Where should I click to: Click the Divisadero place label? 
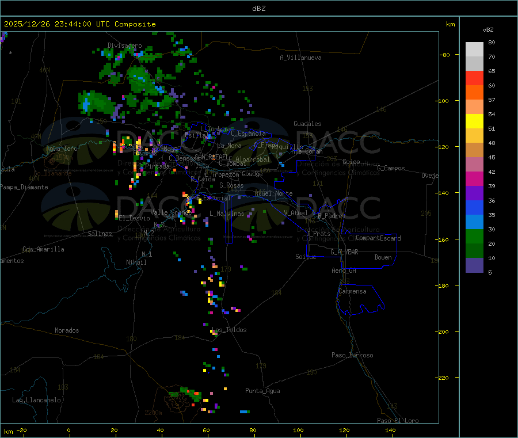(124, 45)
